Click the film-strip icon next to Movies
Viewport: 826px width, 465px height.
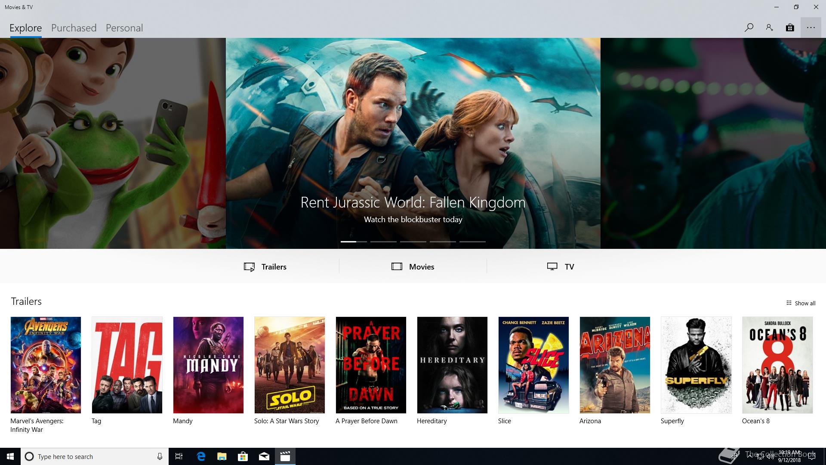click(x=397, y=267)
